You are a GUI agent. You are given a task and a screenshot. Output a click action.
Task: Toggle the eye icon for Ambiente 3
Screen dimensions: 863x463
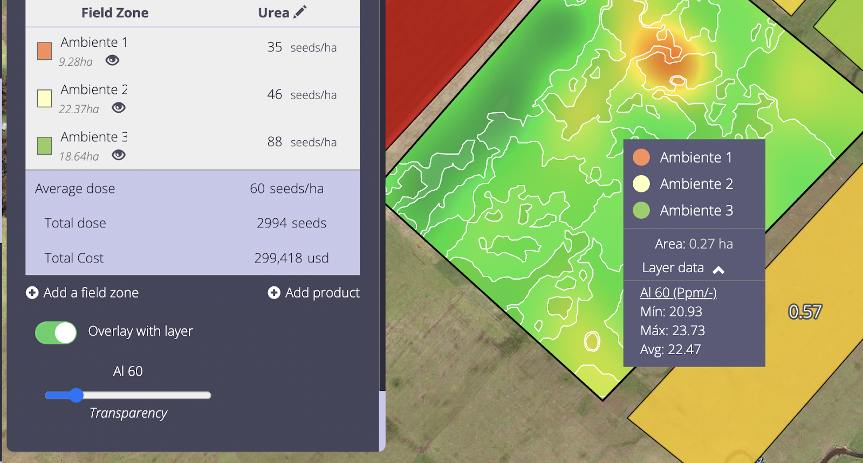119,155
